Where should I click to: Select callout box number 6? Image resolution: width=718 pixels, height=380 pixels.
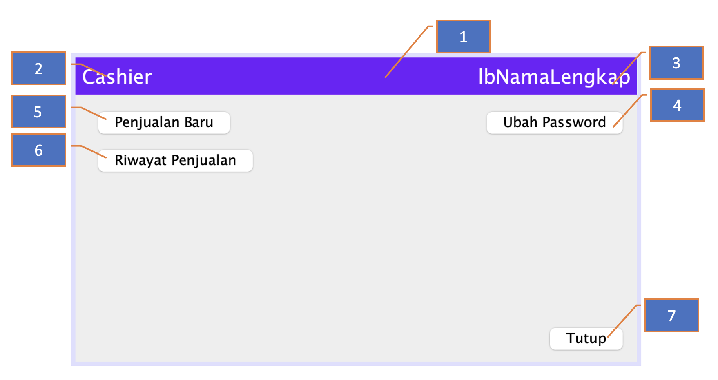(x=38, y=150)
